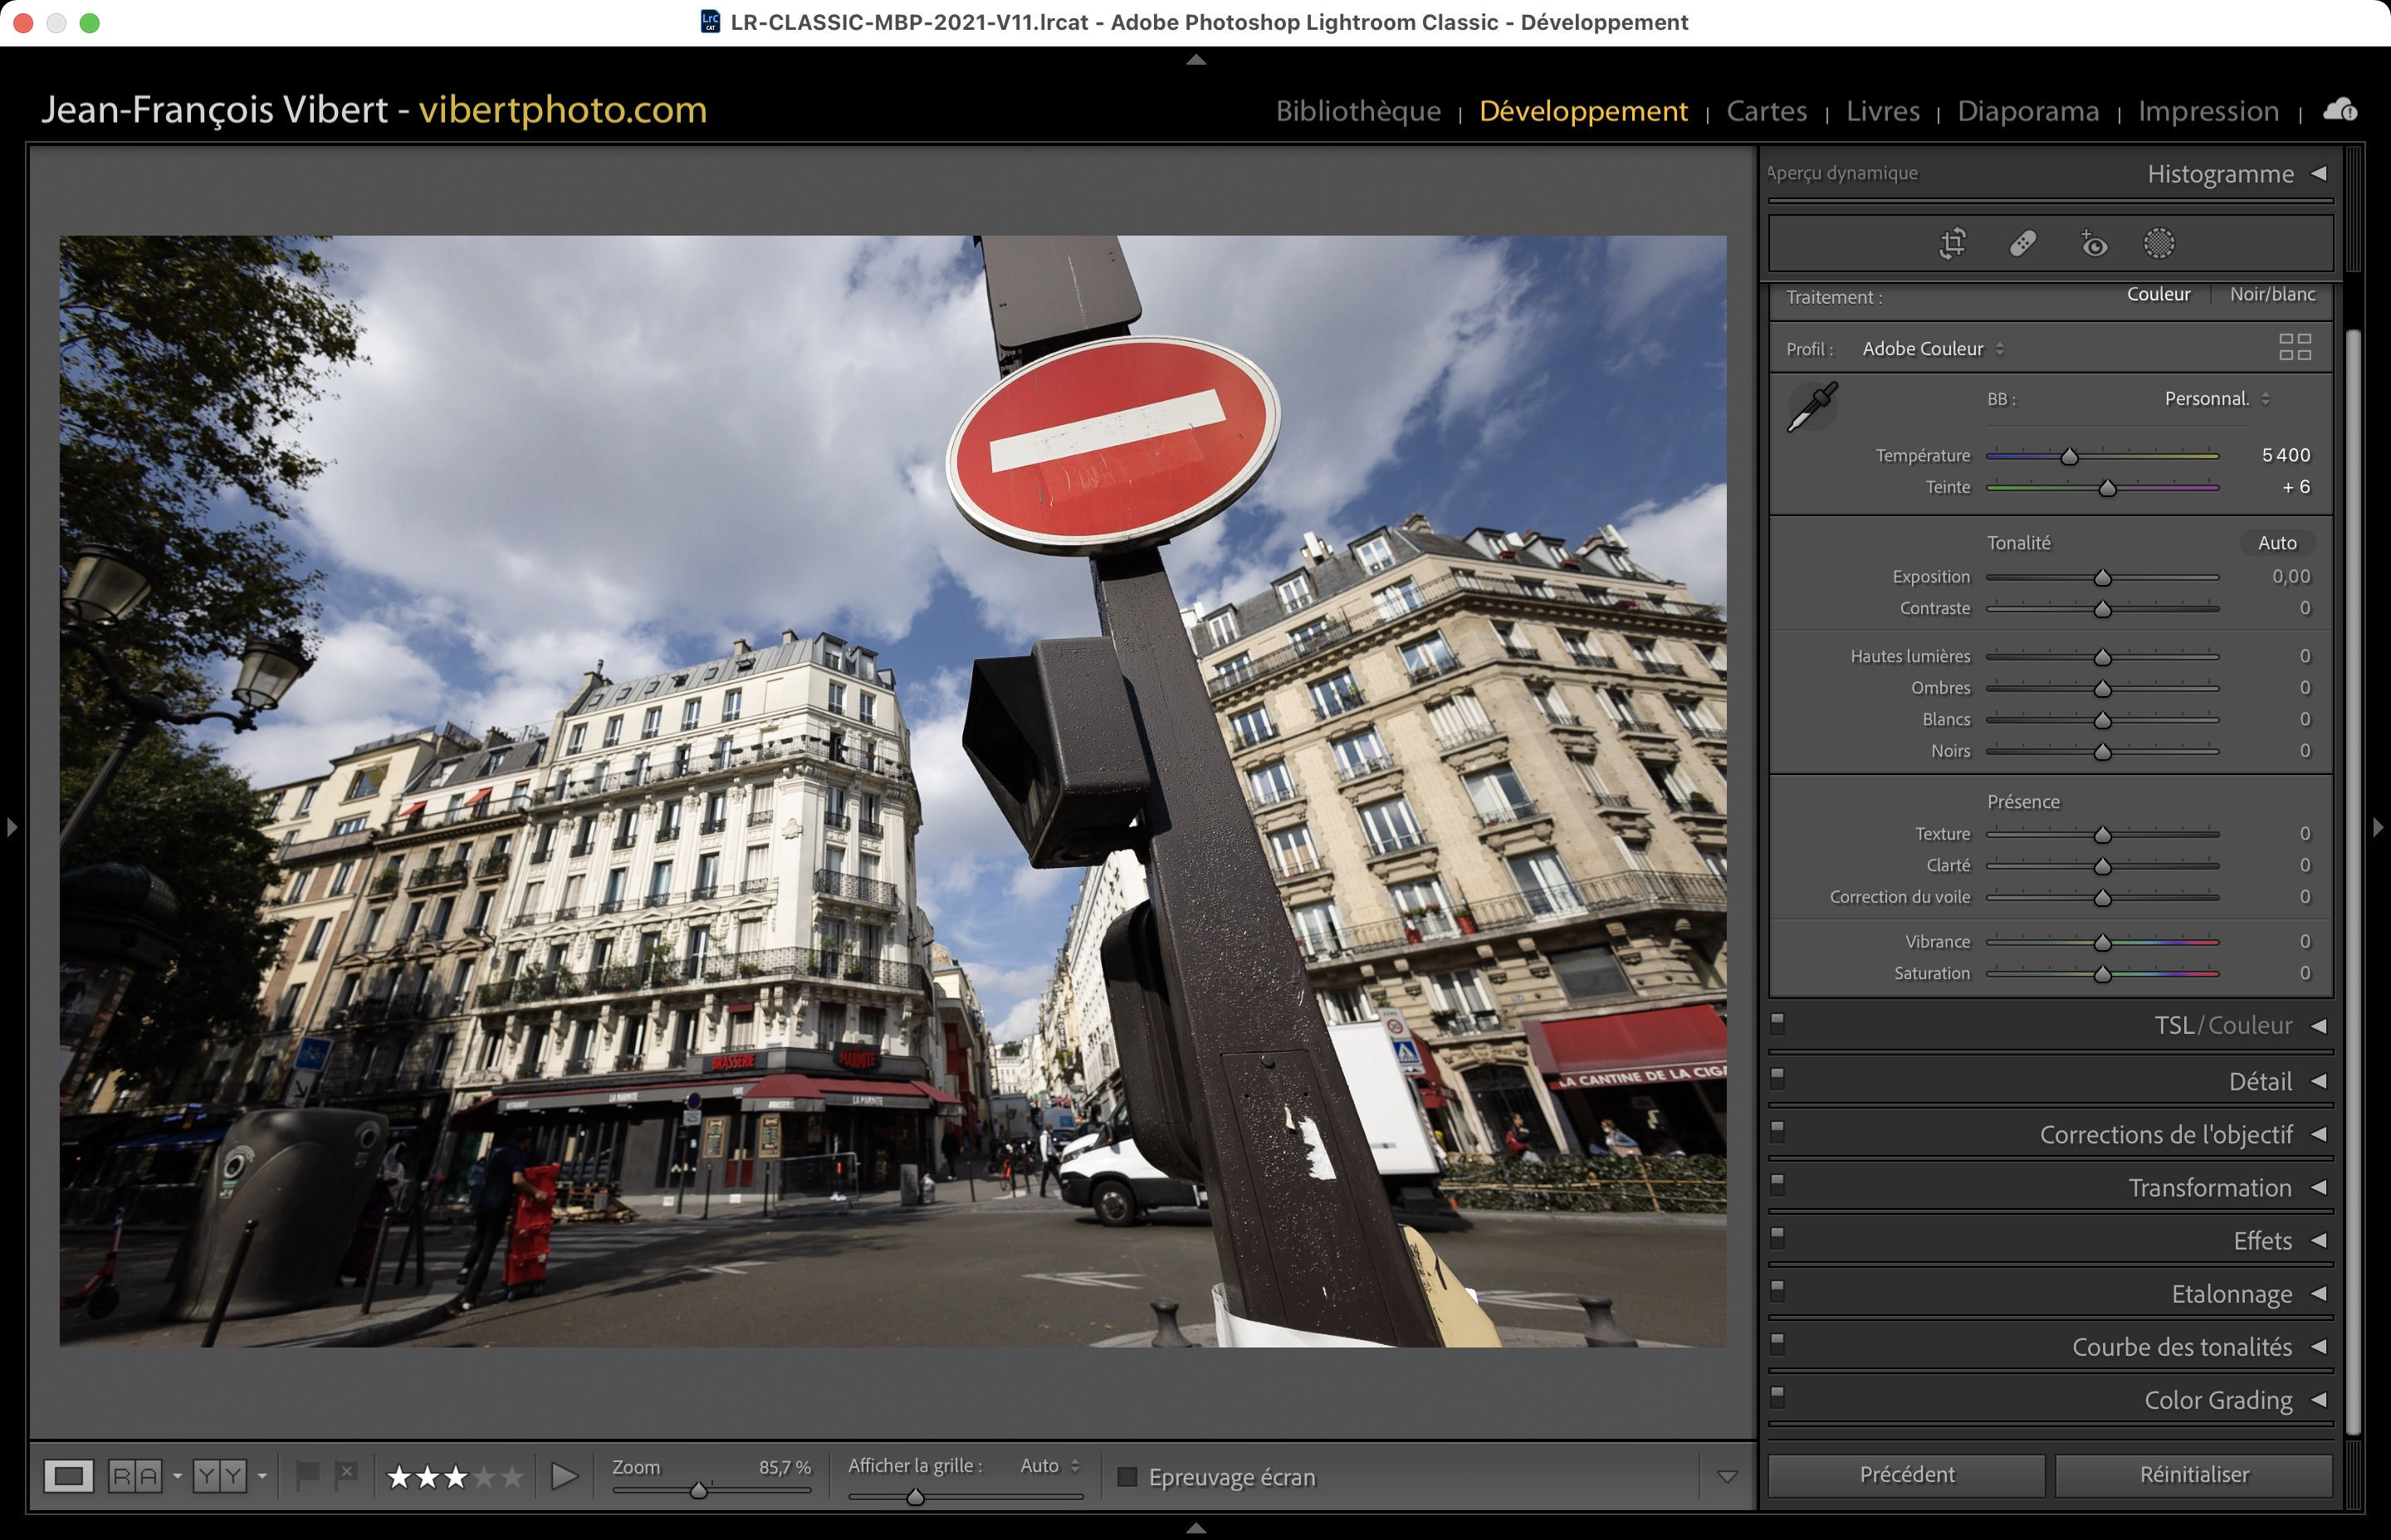Click the Exposition slider handle
The image size is (2391, 1540).
(2102, 578)
